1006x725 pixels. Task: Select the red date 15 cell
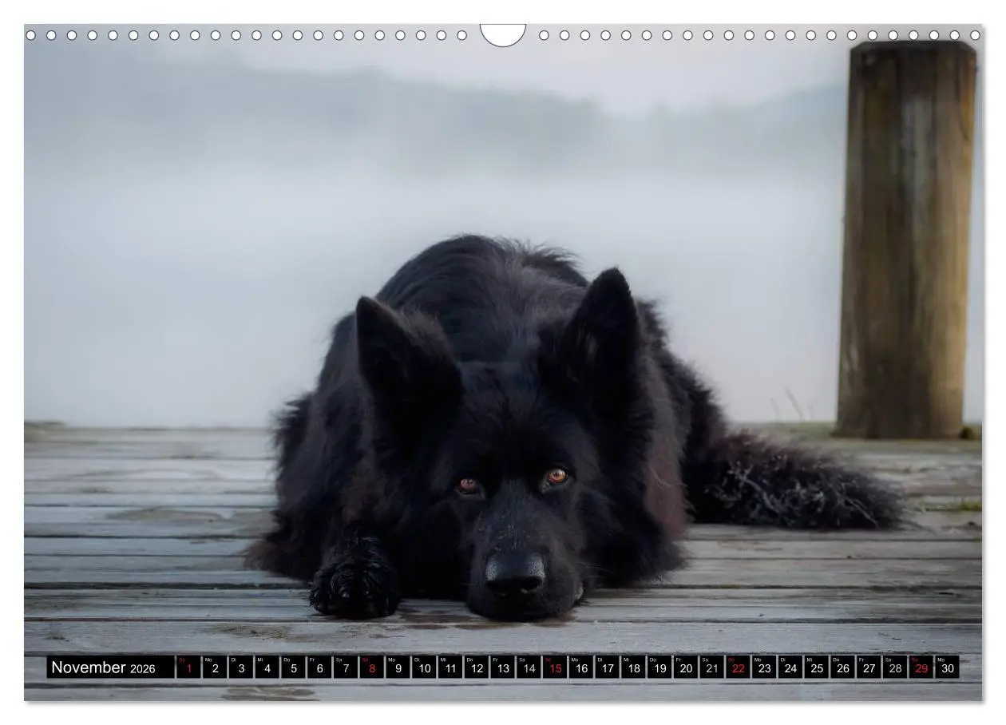pyautogui.click(x=555, y=668)
